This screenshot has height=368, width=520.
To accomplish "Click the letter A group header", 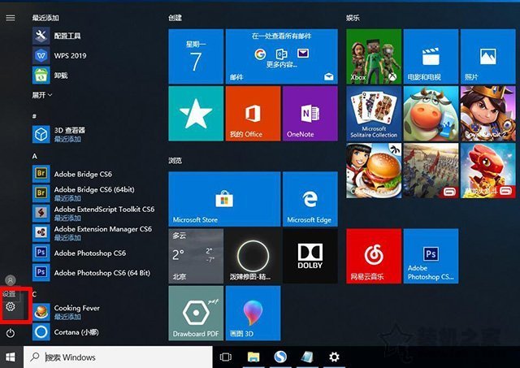I will point(35,155).
